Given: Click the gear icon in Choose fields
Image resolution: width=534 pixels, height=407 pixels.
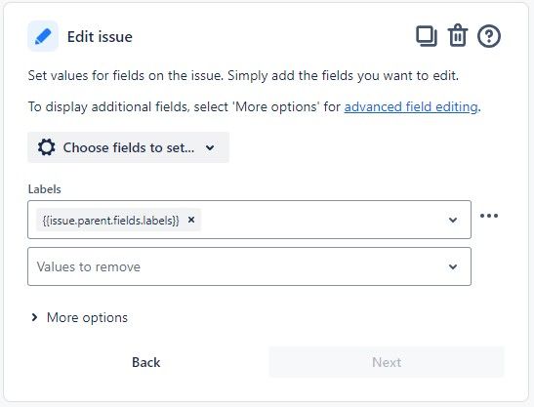Looking at the screenshot, I should 46,147.
